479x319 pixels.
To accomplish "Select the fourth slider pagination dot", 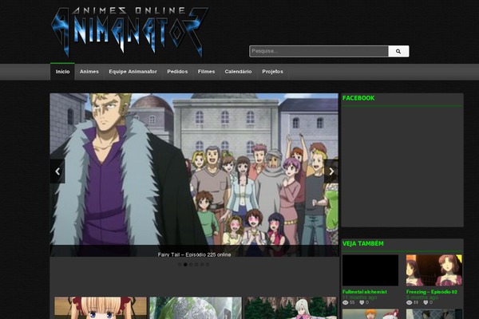I will 196,265.
